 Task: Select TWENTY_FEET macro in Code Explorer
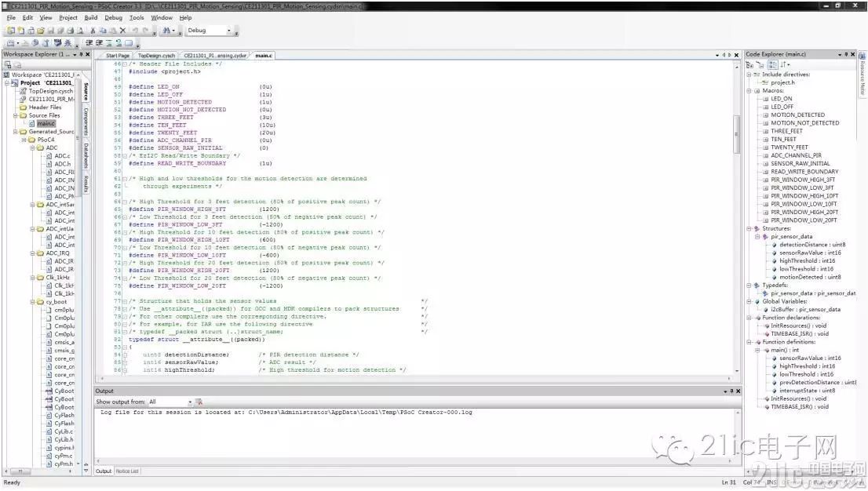click(790, 147)
